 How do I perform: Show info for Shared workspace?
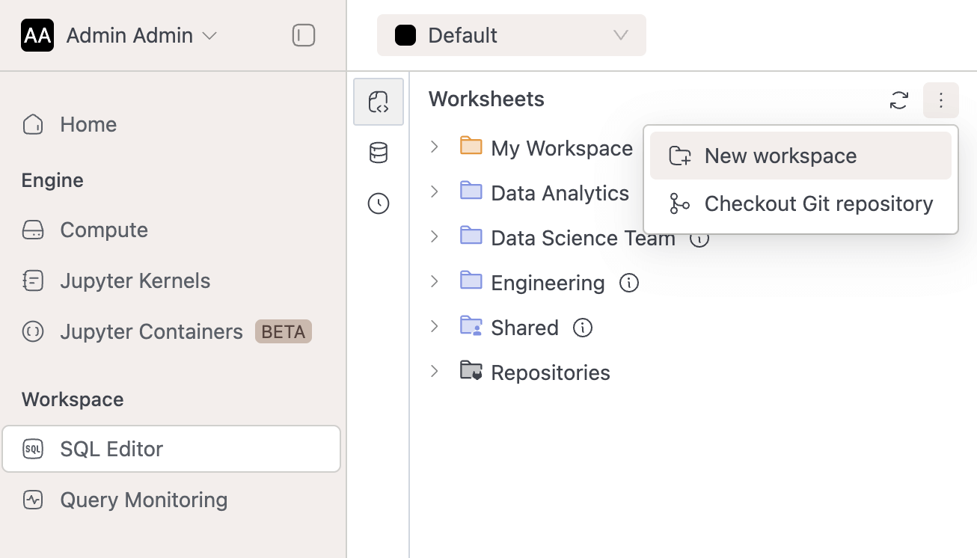point(583,328)
